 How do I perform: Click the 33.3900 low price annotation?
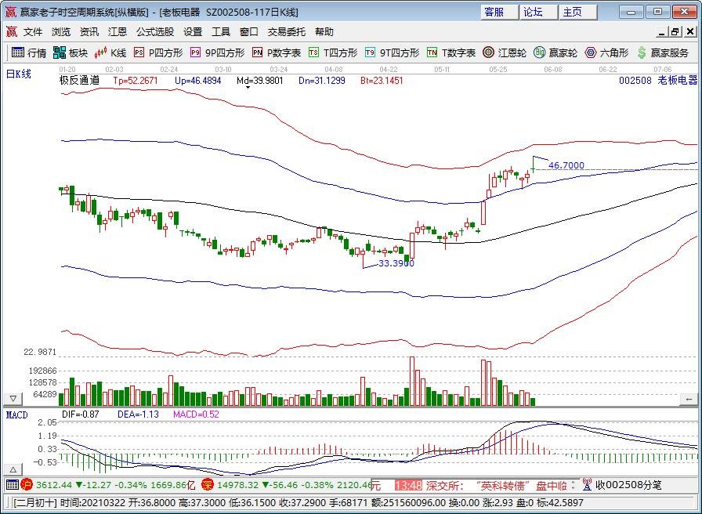(396, 263)
